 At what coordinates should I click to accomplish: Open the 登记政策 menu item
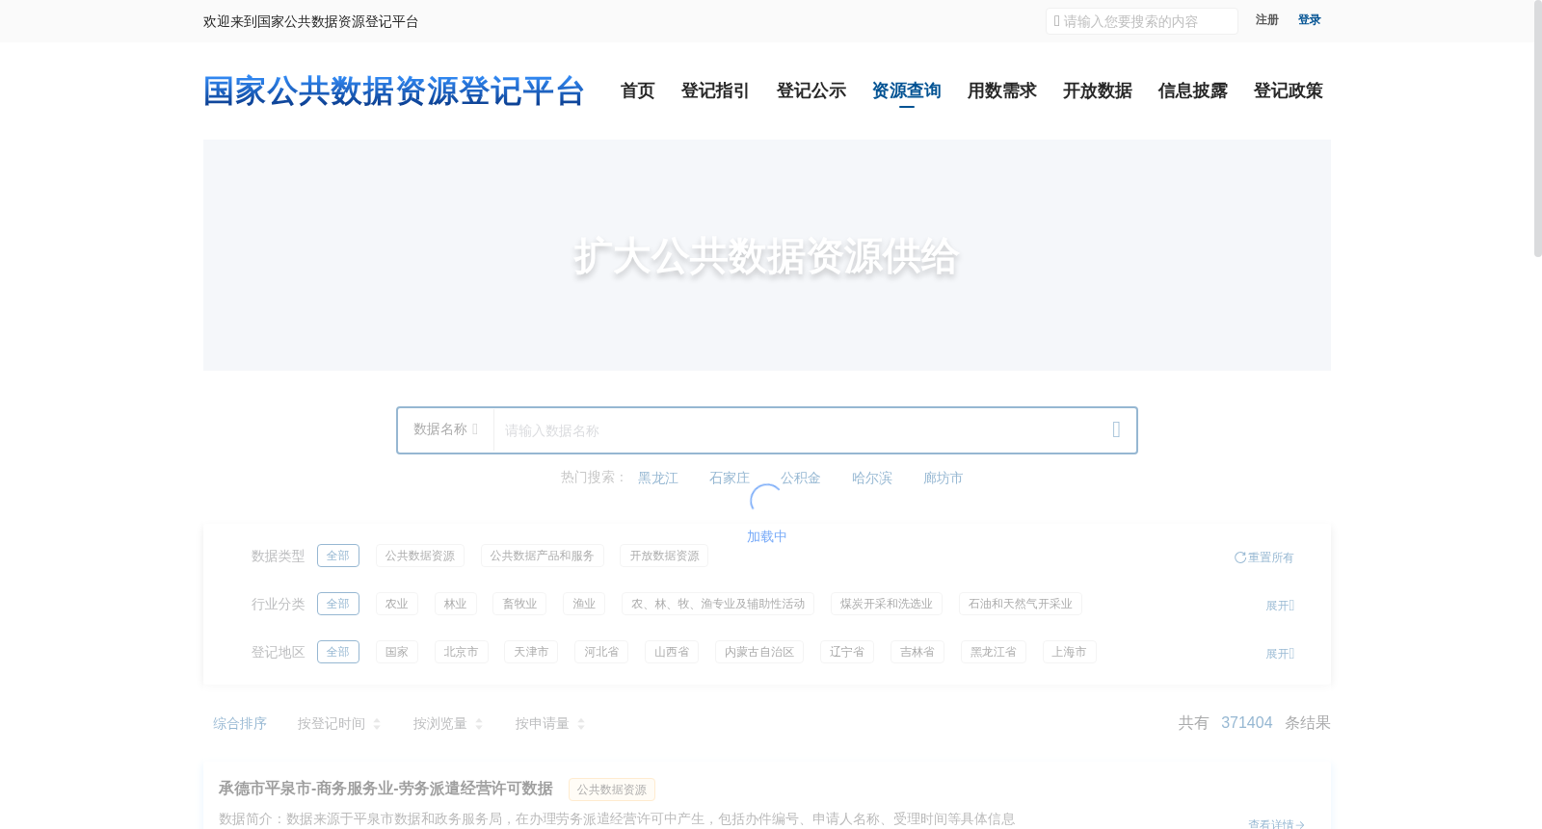pos(1289,91)
